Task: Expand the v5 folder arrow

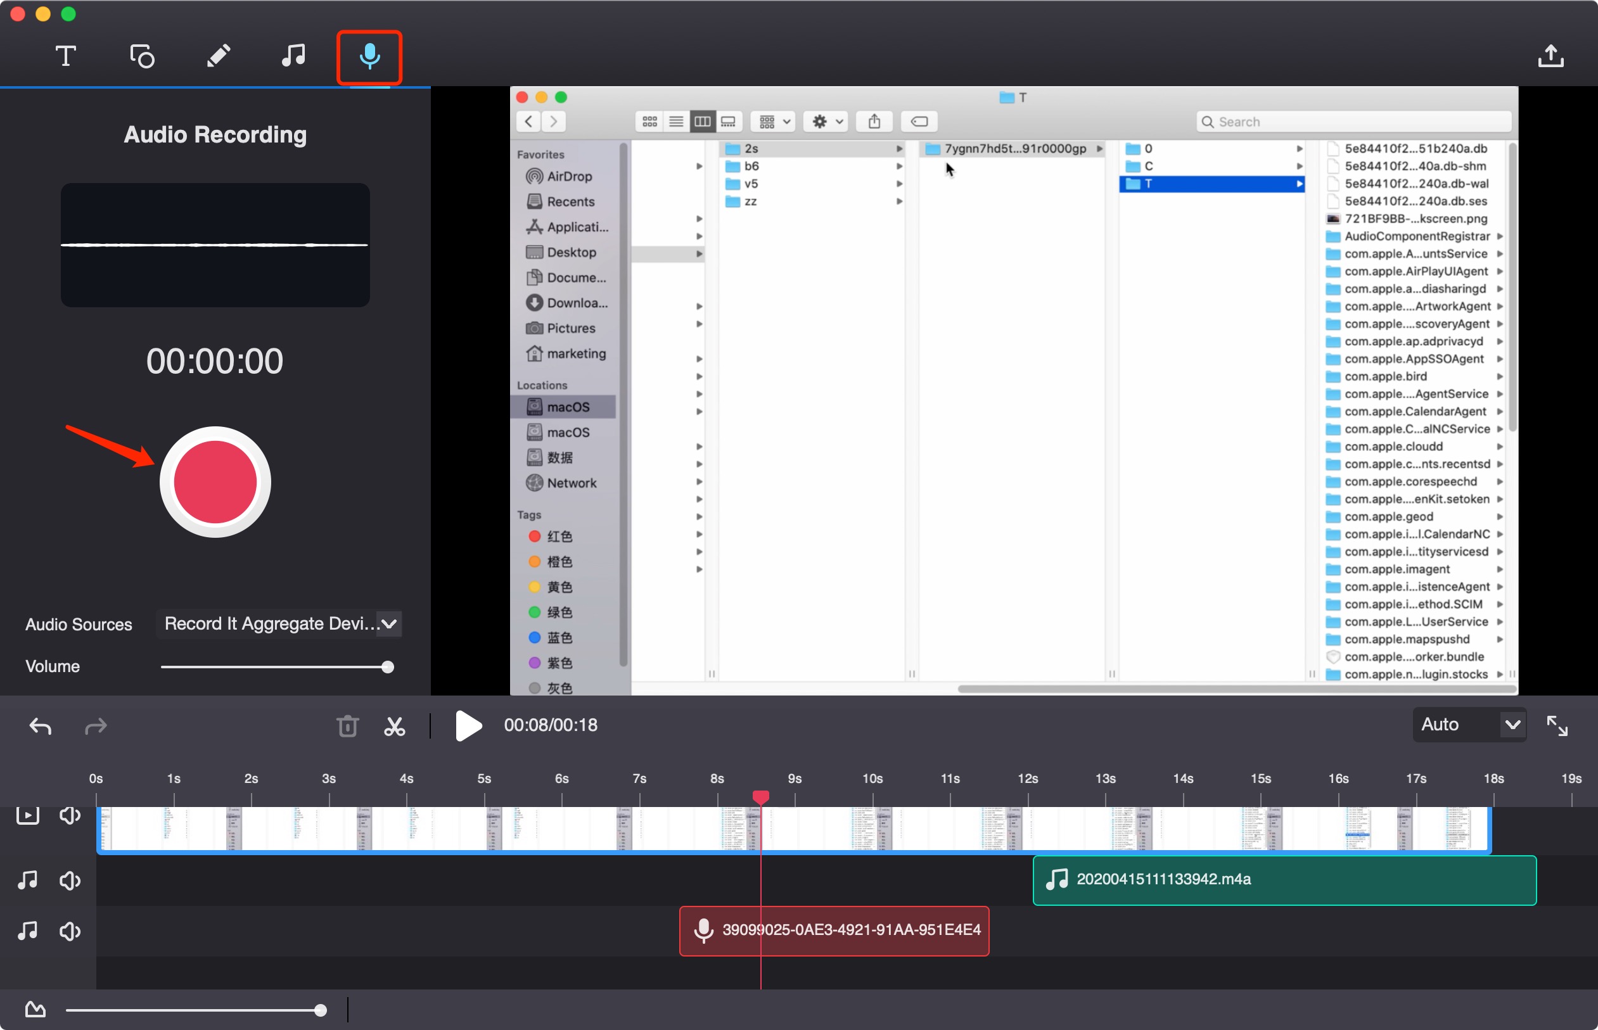Action: click(x=899, y=183)
